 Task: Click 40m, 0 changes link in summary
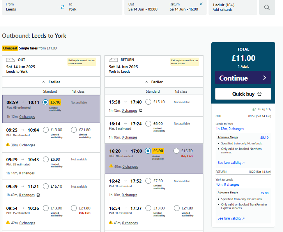tap(227, 185)
